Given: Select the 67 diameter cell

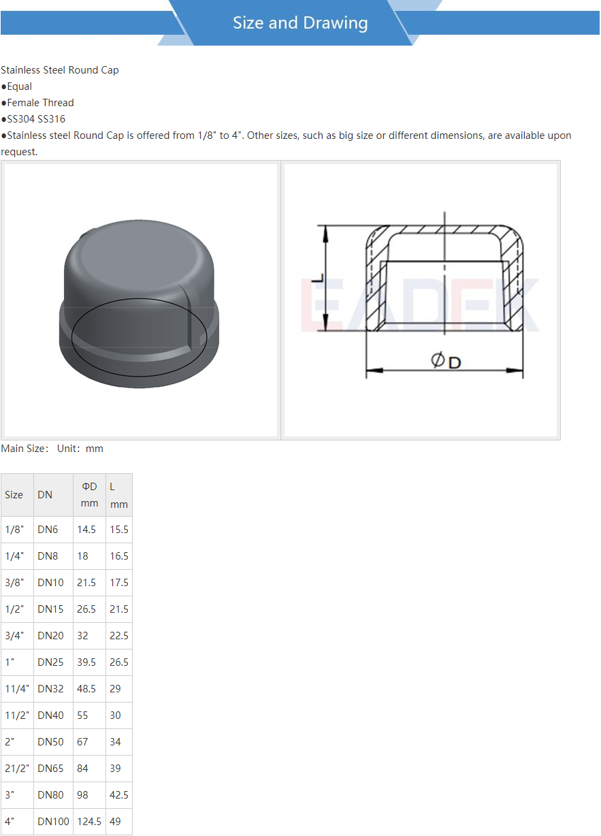Looking at the screenshot, I should click(x=90, y=742).
